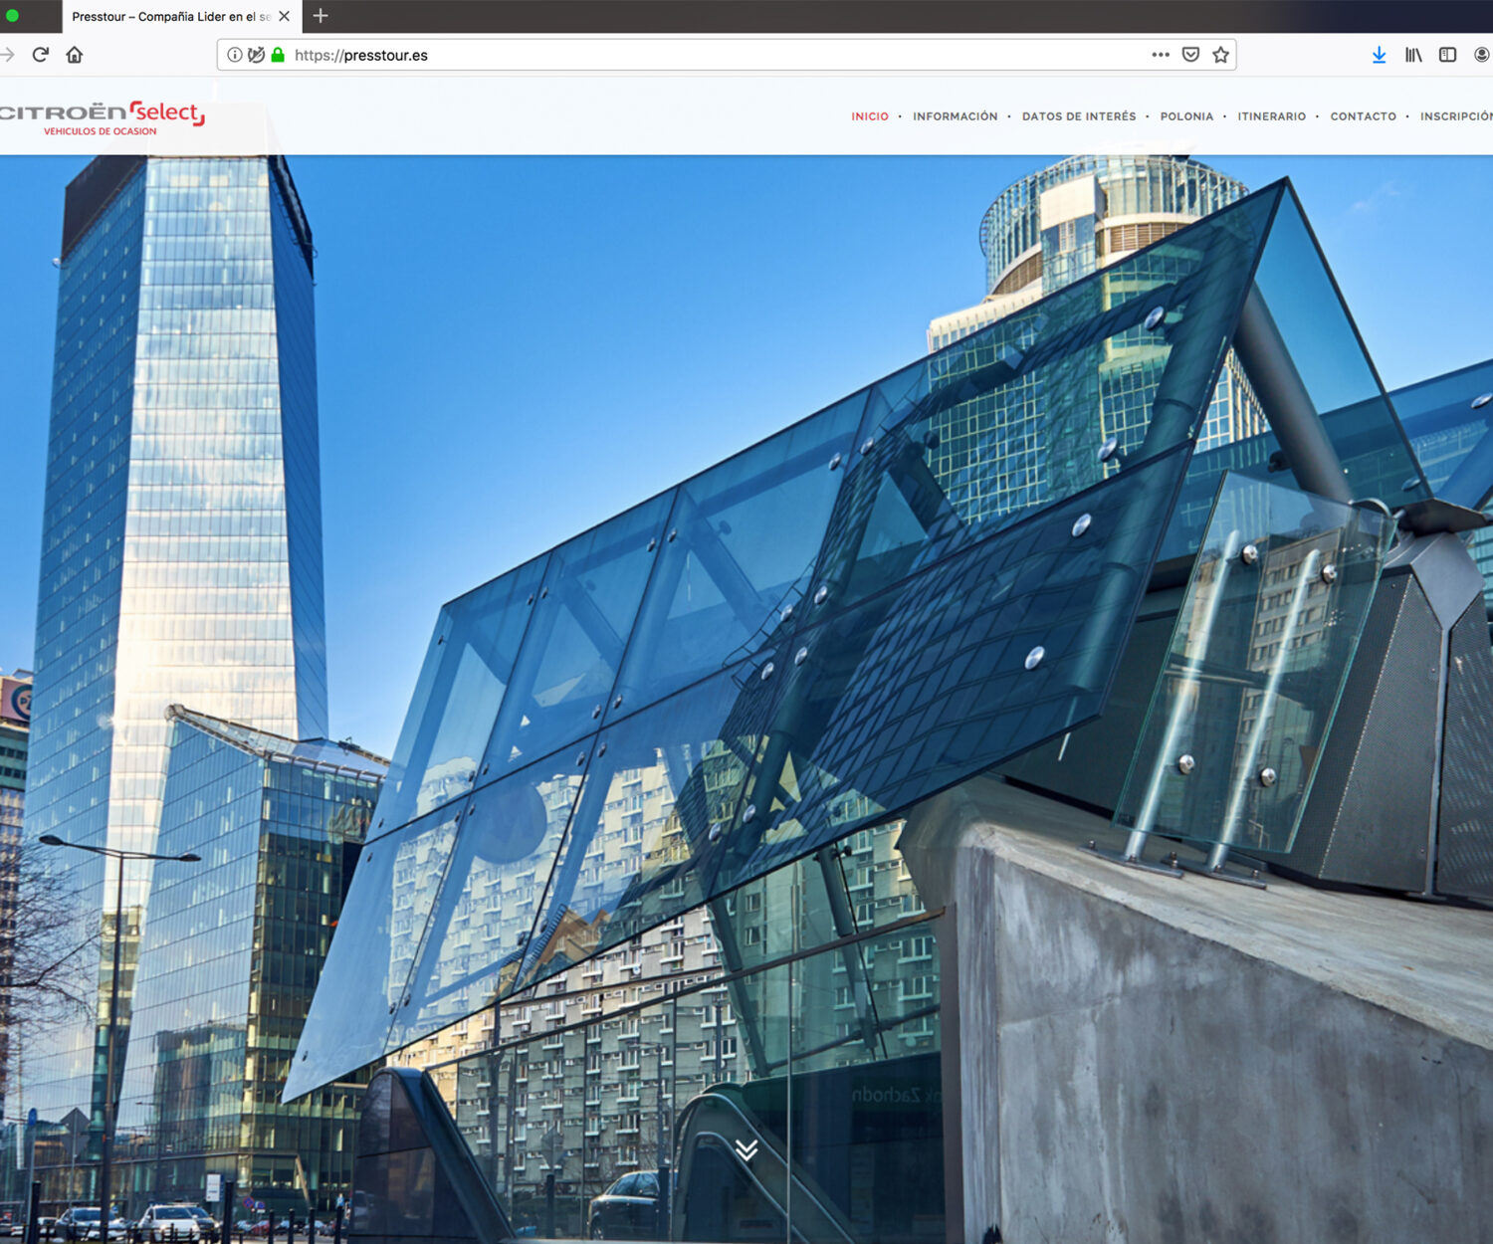Select the Presstour tab
Screen dimensions: 1493x1244
(x=169, y=17)
